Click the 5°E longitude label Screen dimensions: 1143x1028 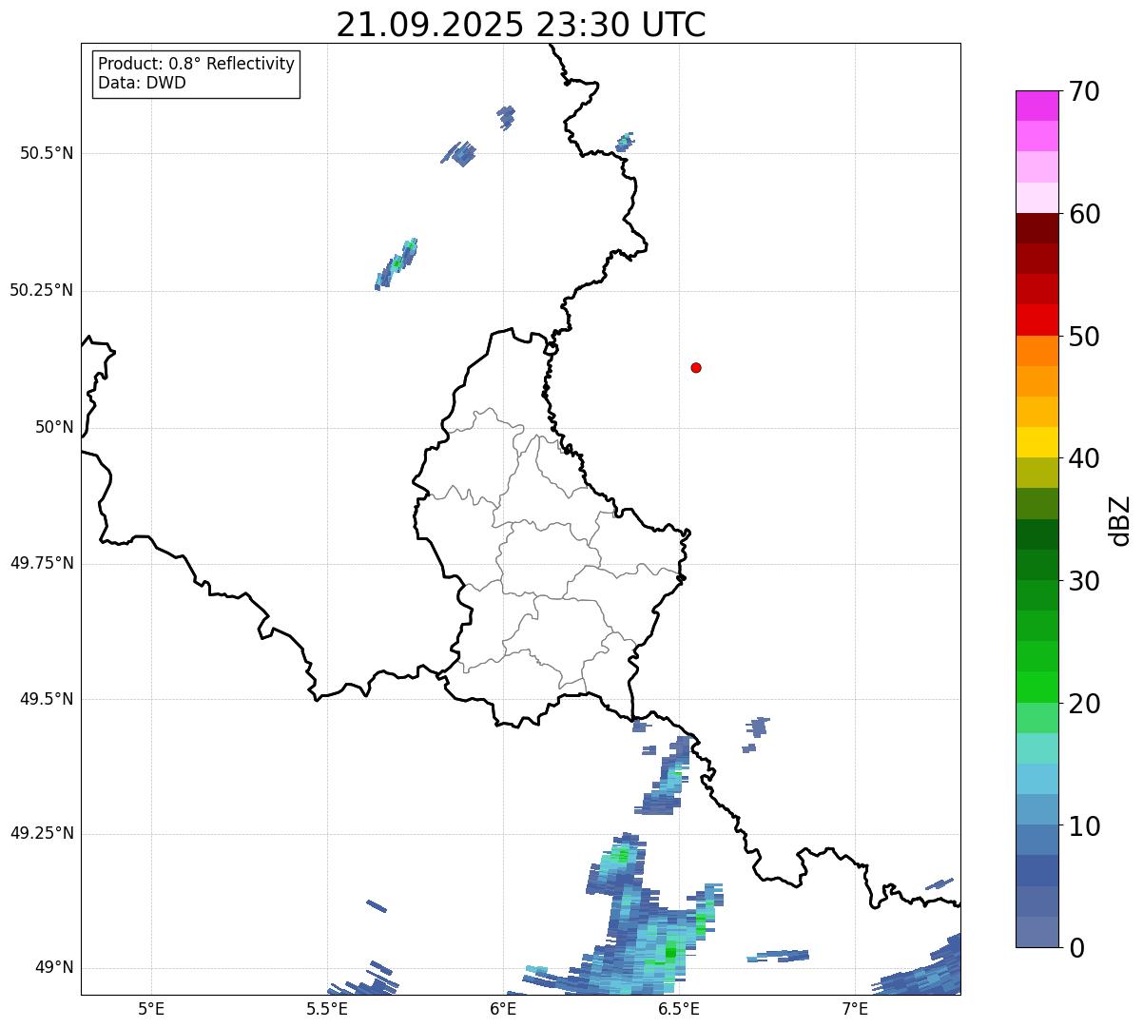(x=151, y=1008)
